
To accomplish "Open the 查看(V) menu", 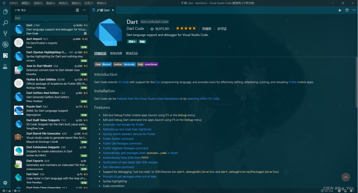I will [51, 3].
